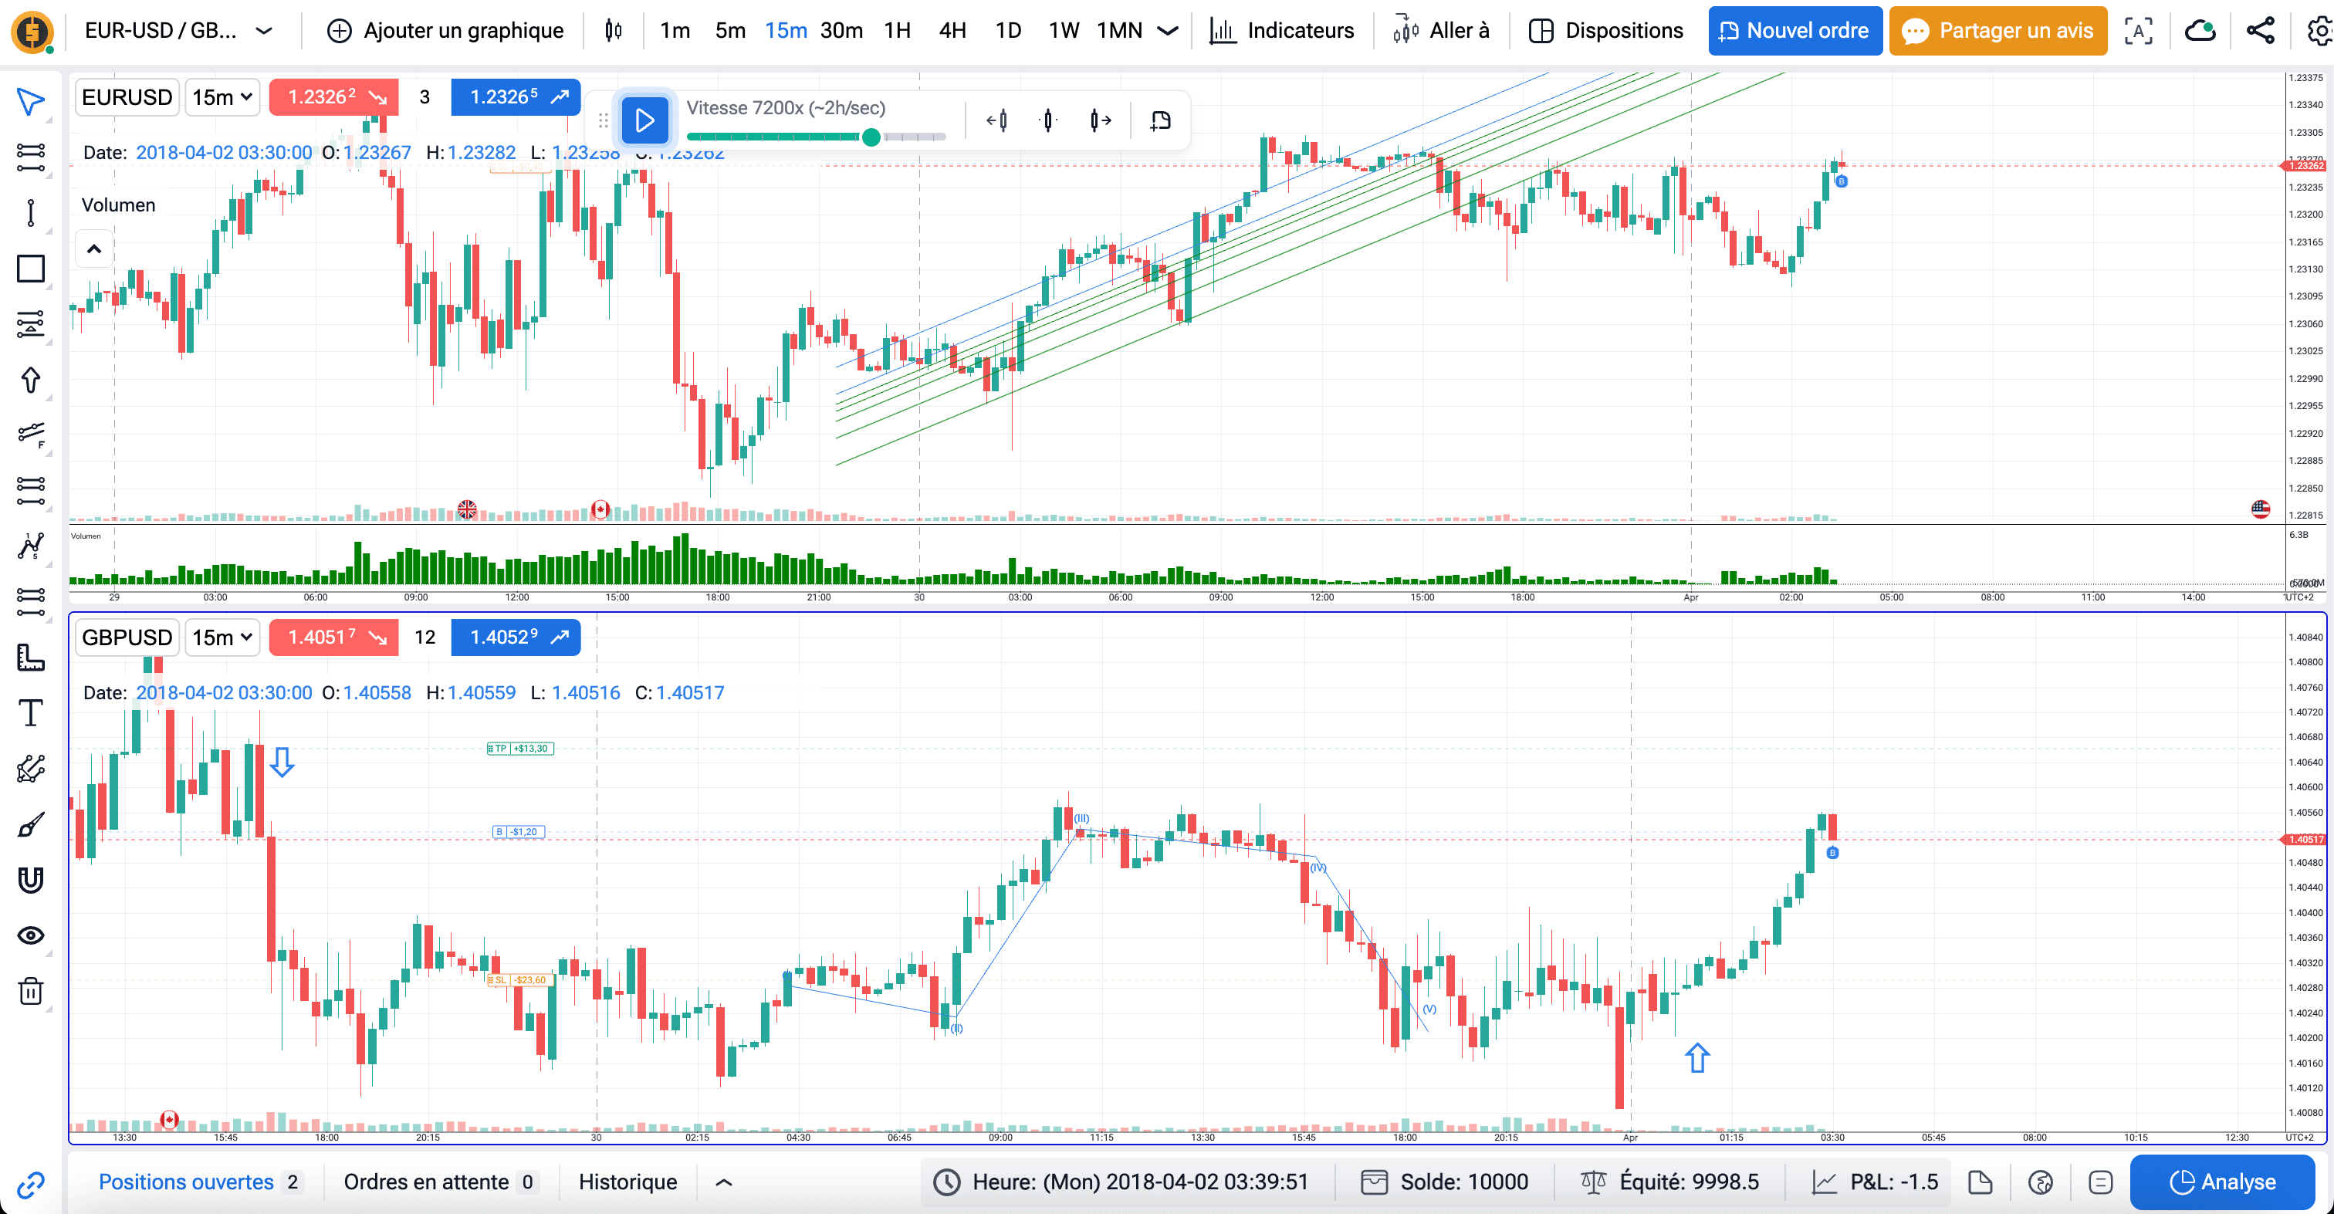Open the Indicateurs panel
Image resolution: width=2334 pixels, height=1214 pixels.
1281,30
